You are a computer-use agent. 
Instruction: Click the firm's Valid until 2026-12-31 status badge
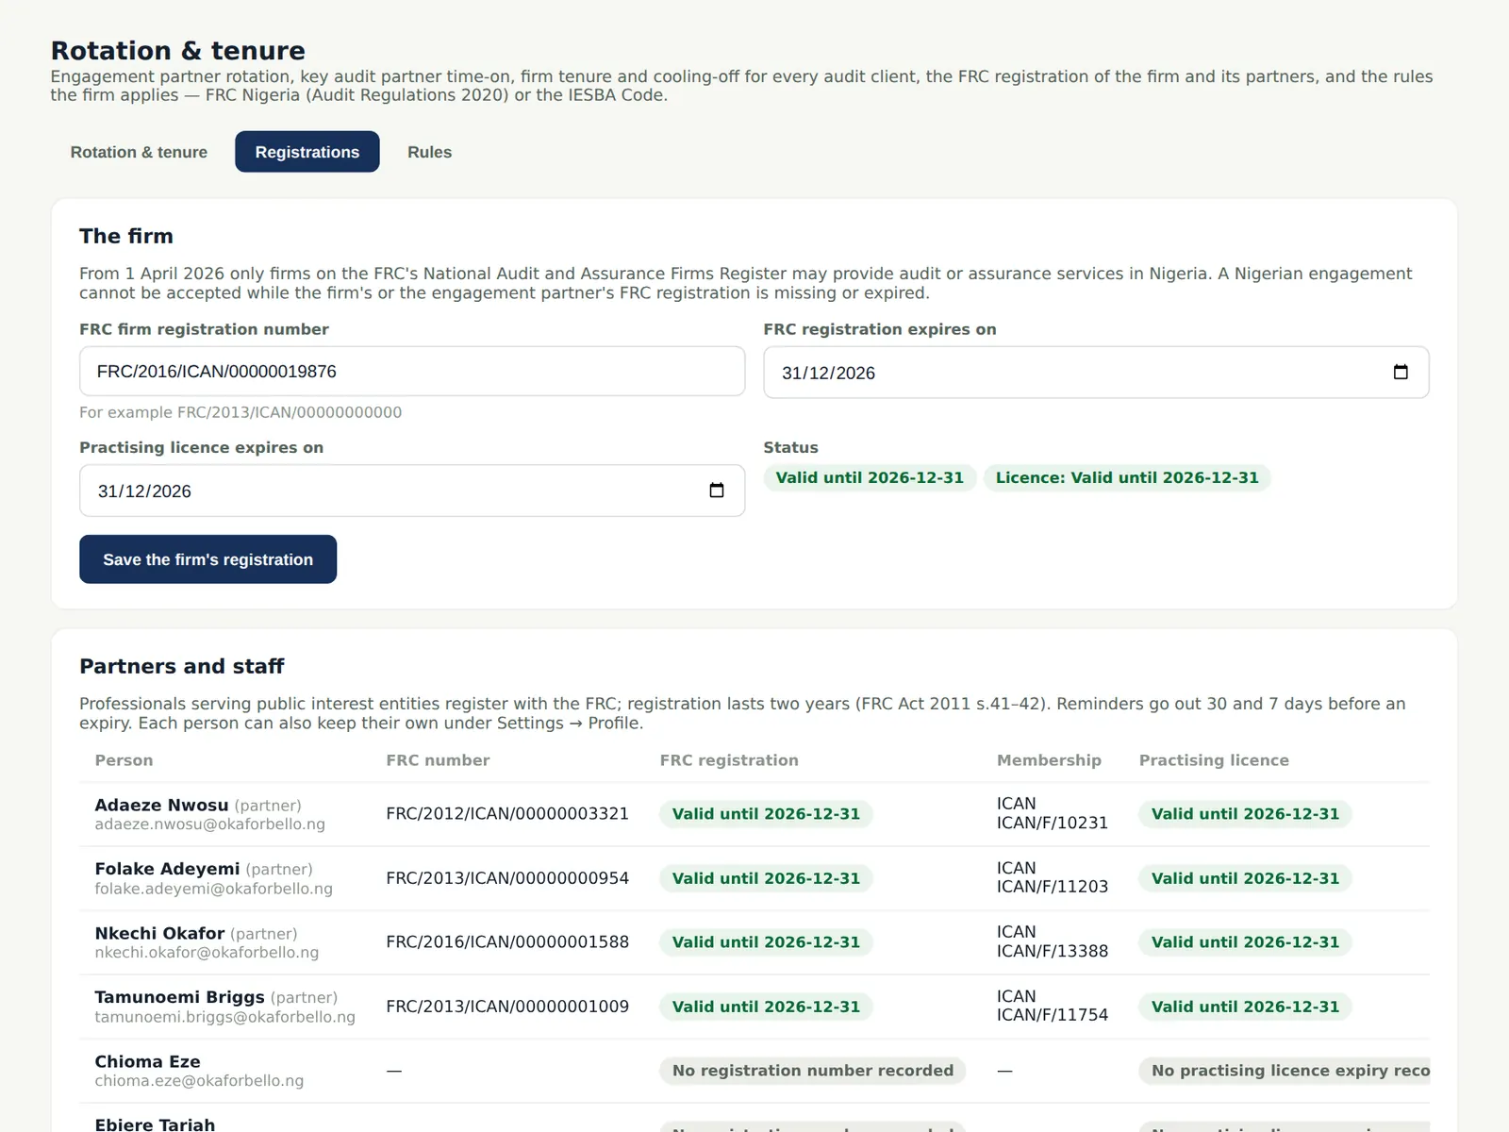tap(870, 477)
